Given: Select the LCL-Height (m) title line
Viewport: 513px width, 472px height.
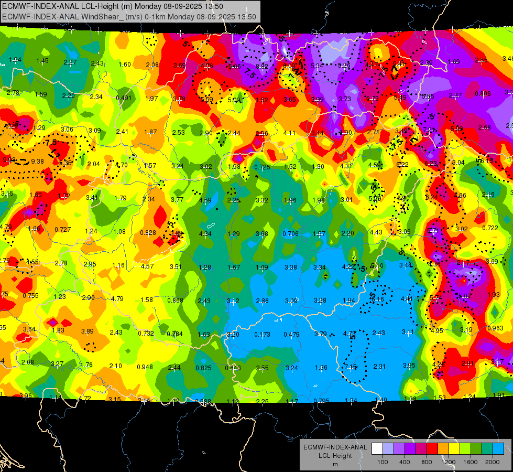Looking at the screenshot, I should (x=113, y=6).
